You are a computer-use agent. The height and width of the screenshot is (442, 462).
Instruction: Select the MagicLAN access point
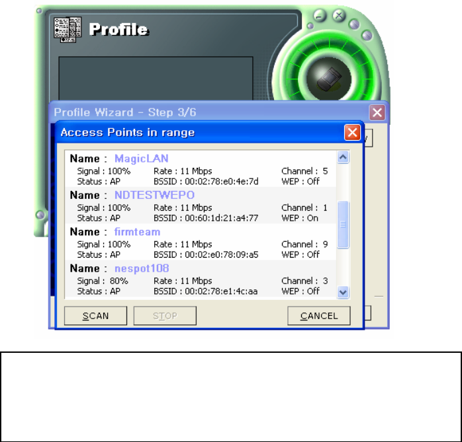pyautogui.click(x=201, y=168)
